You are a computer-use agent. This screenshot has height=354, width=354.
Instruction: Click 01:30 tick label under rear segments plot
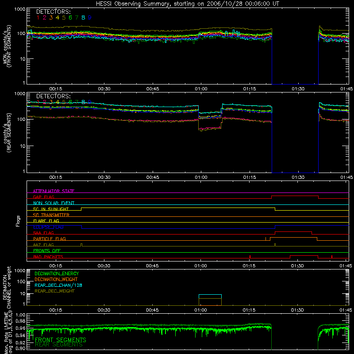pos(298,177)
